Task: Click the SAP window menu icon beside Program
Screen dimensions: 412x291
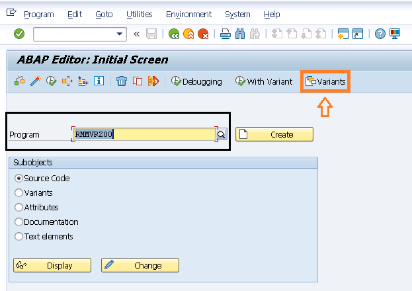Action: tap(11, 13)
